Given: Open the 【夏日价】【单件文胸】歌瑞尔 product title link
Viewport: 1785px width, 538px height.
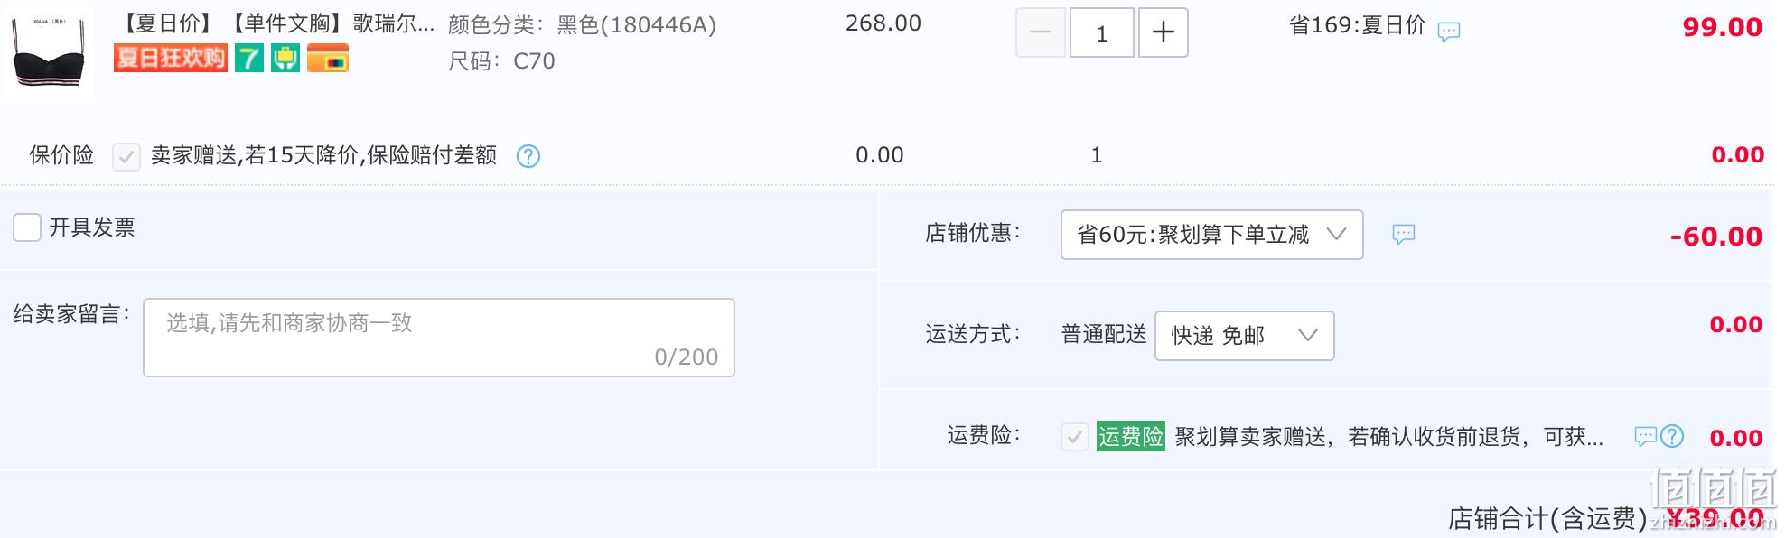Looking at the screenshot, I should [x=275, y=23].
